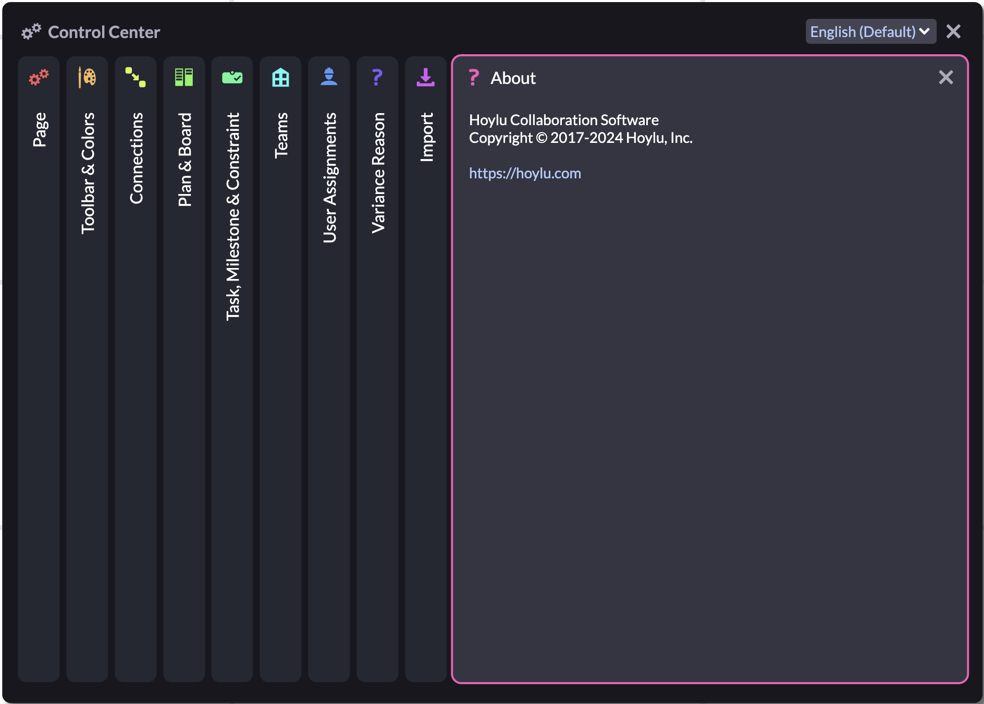Screen dimensions: 984x704
Task: Open the Task, Milestone & Constraint tab label
Action: (233, 216)
